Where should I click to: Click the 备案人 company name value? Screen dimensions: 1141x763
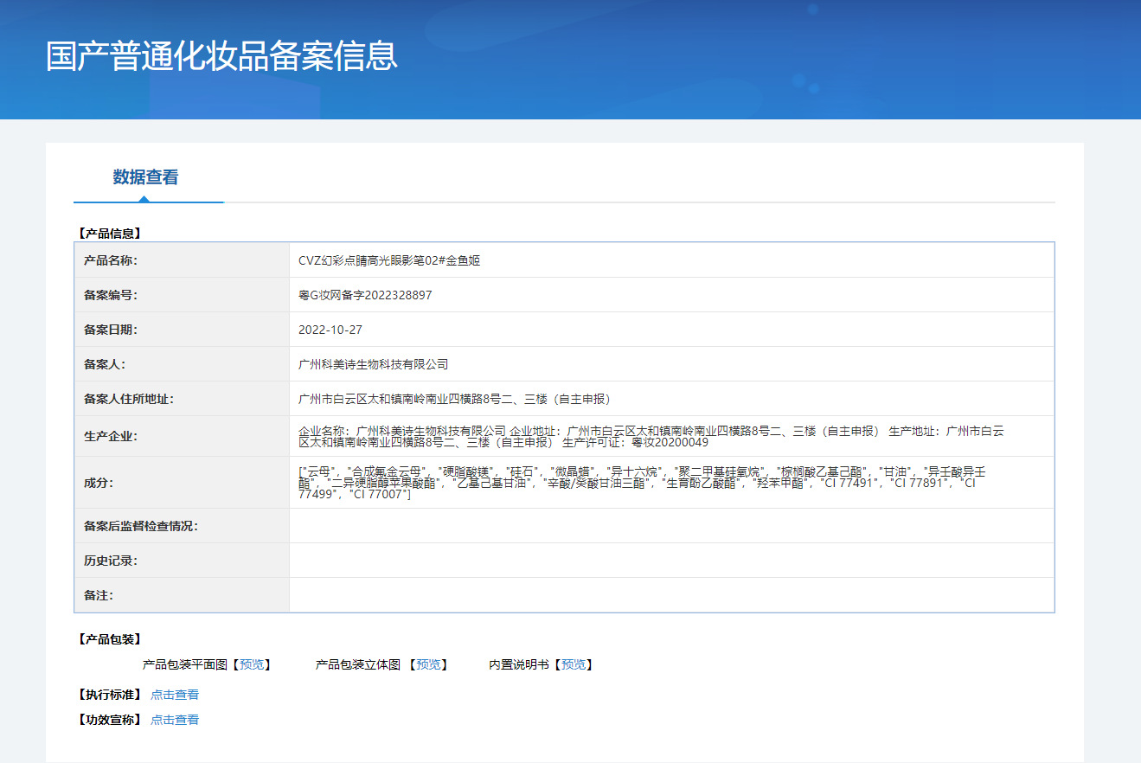(374, 364)
